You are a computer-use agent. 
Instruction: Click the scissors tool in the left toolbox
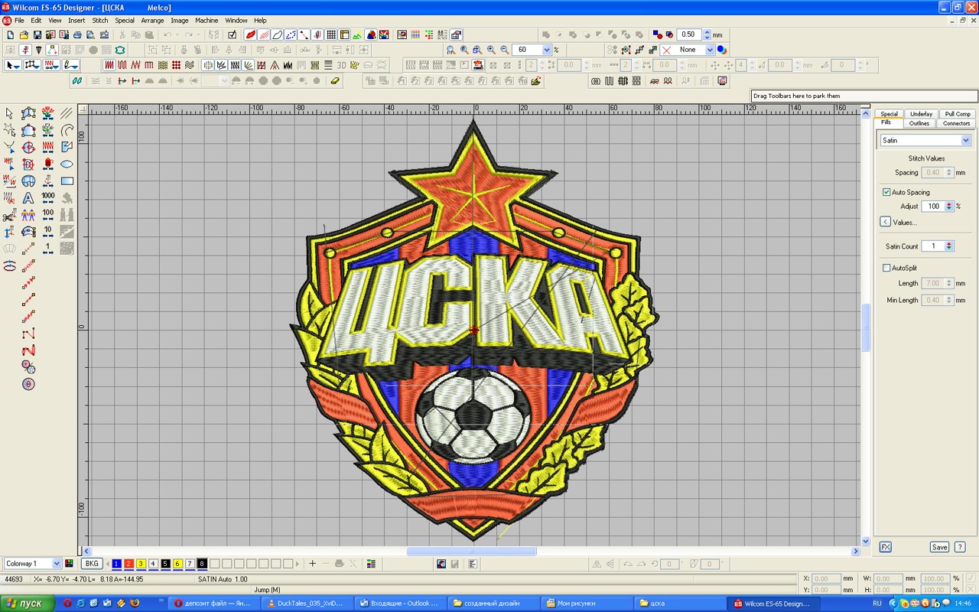[9, 215]
